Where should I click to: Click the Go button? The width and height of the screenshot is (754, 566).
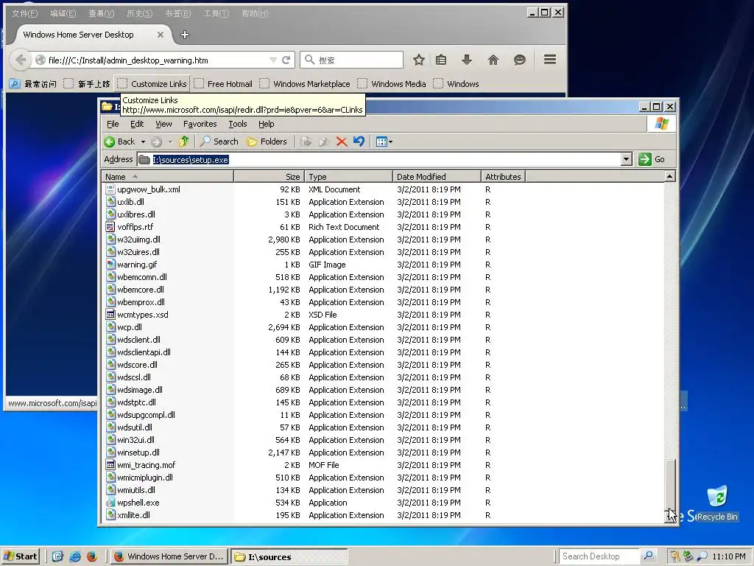coord(652,159)
